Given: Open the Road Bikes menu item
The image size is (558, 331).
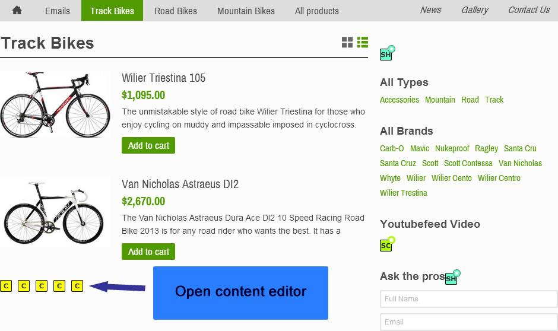Looking at the screenshot, I should pos(176,11).
